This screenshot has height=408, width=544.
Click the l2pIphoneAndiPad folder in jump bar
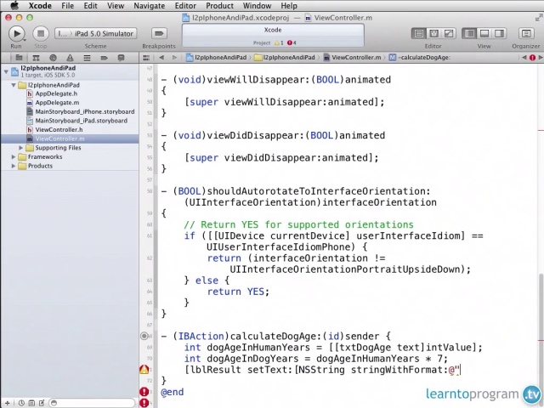[285, 58]
